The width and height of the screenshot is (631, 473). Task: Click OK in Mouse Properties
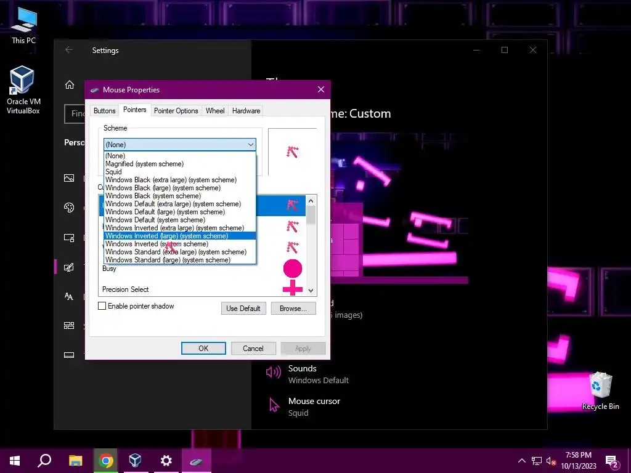click(x=203, y=349)
